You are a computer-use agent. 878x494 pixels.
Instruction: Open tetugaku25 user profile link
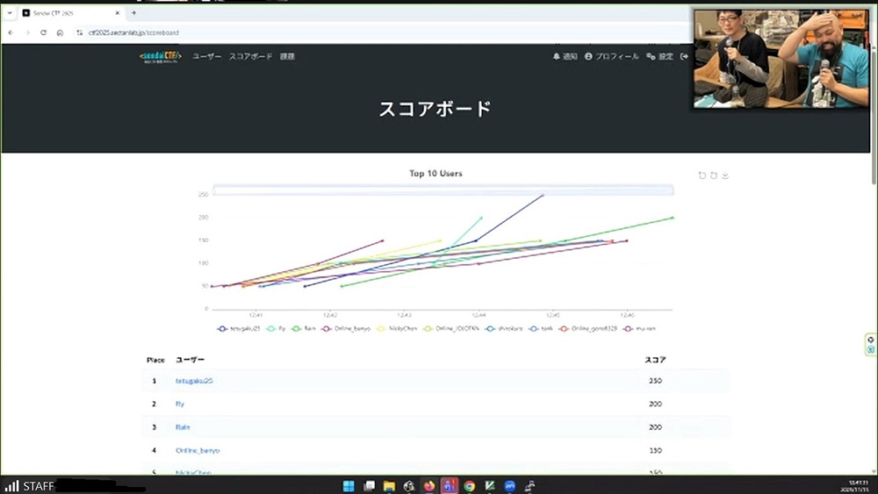pos(194,381)
